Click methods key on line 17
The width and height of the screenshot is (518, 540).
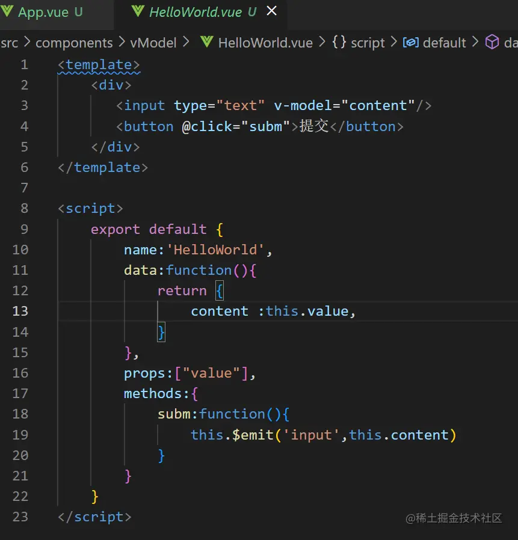152,394
